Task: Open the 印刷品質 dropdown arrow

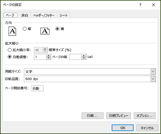Action: (153, 79)
